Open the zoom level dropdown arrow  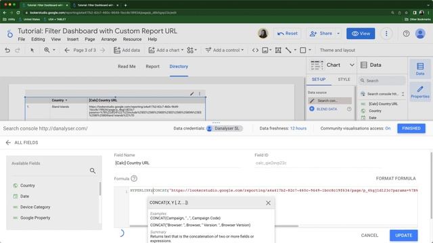[x=54, y=50]
